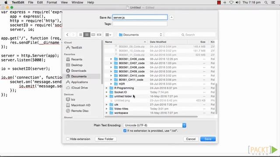Image resolution: width=280 pixels, height=157 pixels.
Task: Expand the R Programming folder
Action: (107, 88)
